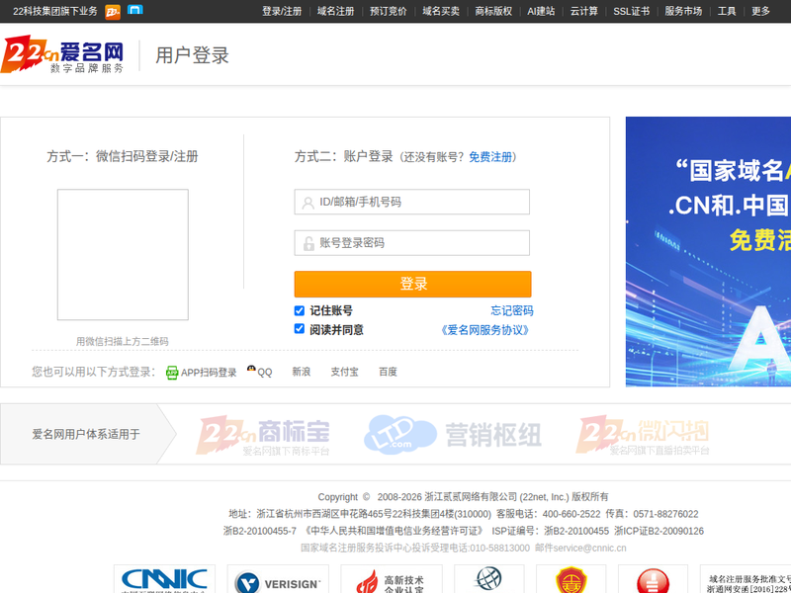Click the LTD.com 营销枢纽 logo

453,434
